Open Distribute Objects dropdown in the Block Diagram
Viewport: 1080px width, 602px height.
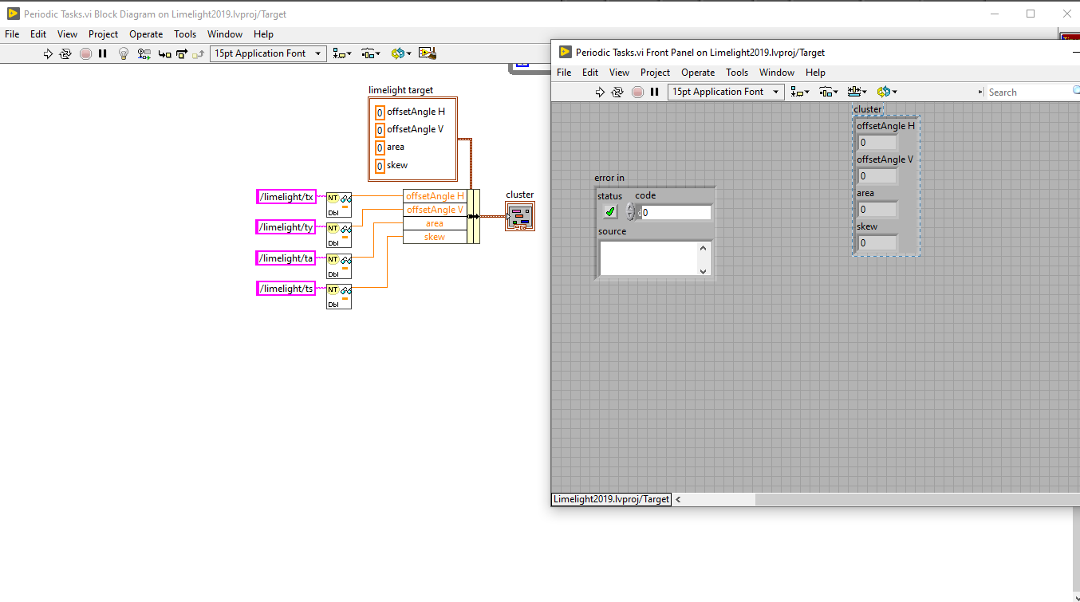tap(371, 53)
